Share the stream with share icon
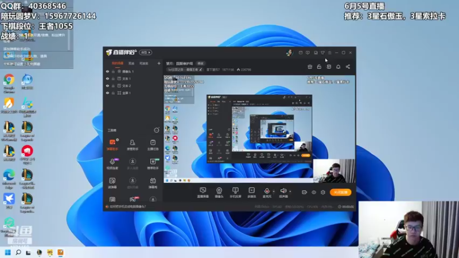 tap(348, 67)
